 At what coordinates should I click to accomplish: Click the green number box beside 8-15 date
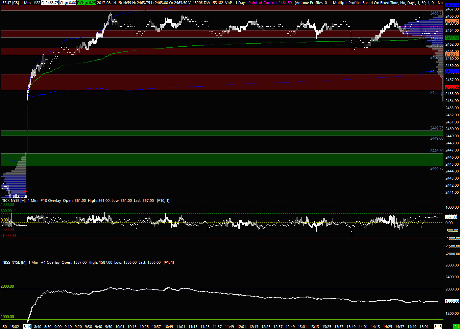456,327
